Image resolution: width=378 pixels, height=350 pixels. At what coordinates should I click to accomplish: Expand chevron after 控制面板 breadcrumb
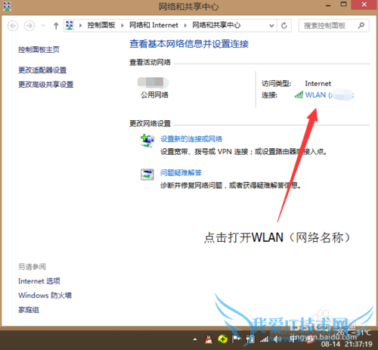(x=122, y=26)
